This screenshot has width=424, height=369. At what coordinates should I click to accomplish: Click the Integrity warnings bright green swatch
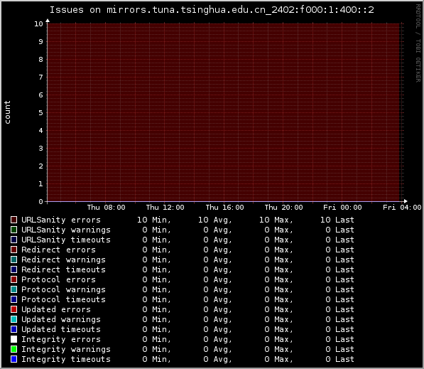[x=13, y=349]
